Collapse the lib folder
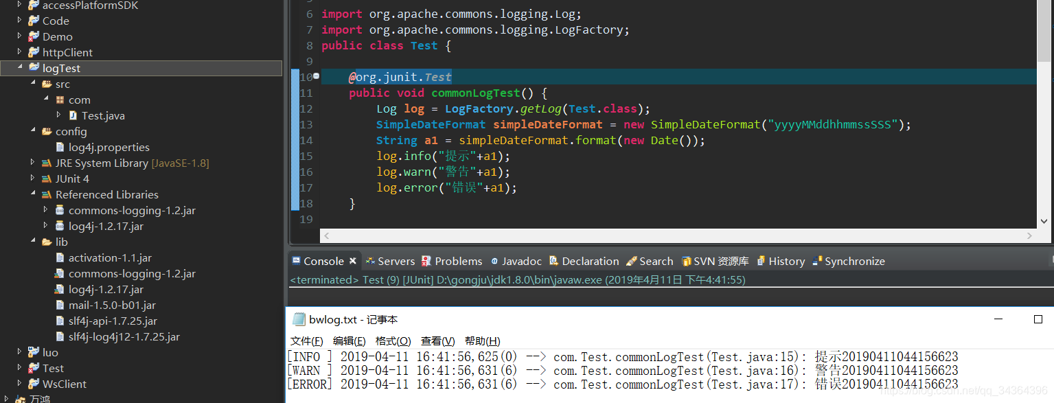Image resolution: width=1054 pixels, height=403 pixels. (33, 241)
